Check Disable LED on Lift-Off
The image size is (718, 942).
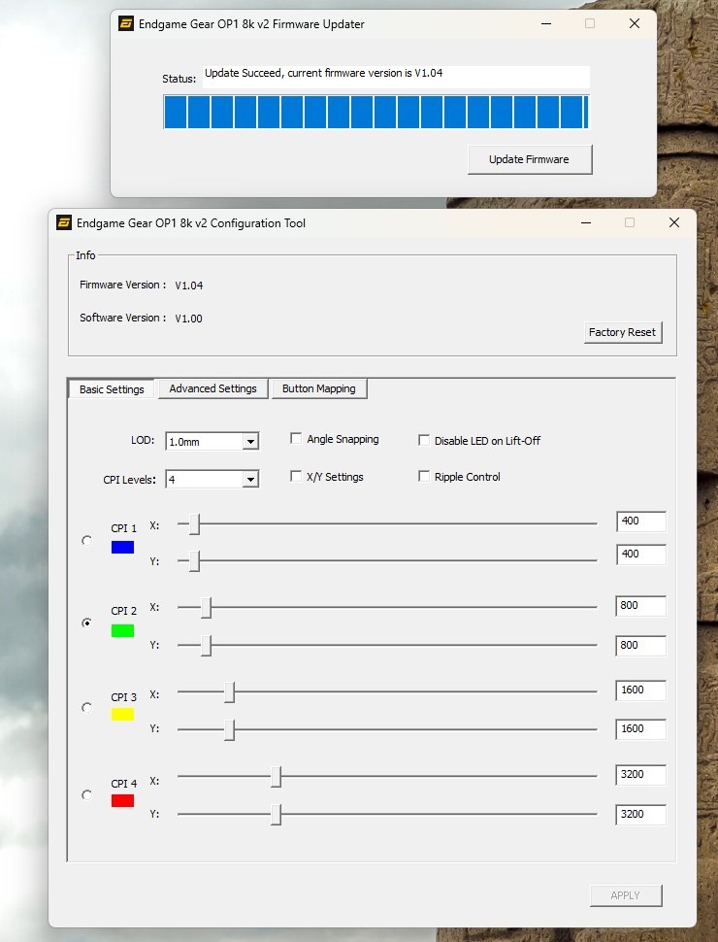(424, 440)
